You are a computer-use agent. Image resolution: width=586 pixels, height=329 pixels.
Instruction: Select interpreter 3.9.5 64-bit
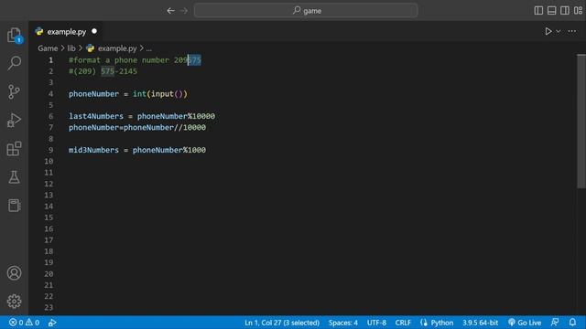480,323
